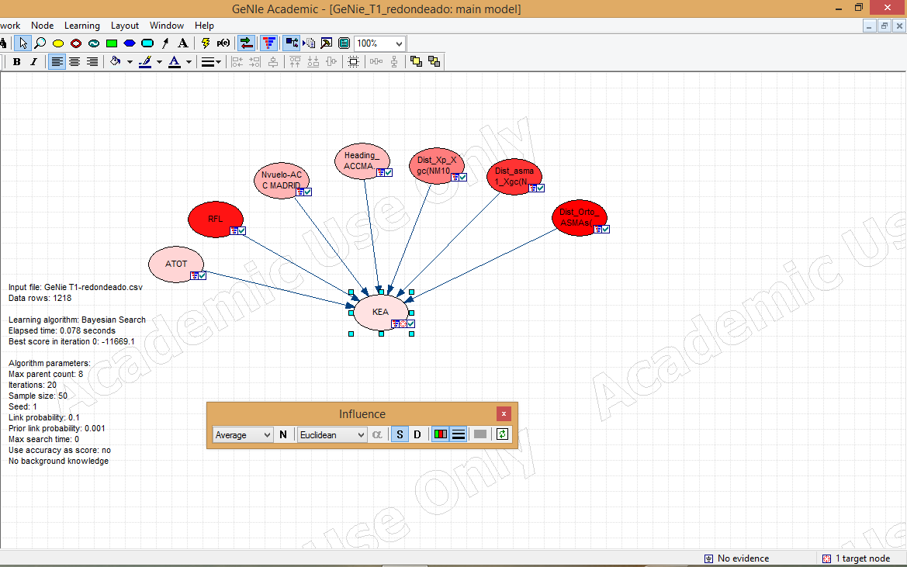Pick the cyan rounded submodel tool
Image resolution: width=907 pixels, height=567 pixels.
pos(147,43)
